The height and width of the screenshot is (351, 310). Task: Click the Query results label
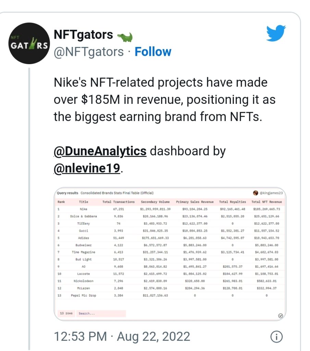67,193
